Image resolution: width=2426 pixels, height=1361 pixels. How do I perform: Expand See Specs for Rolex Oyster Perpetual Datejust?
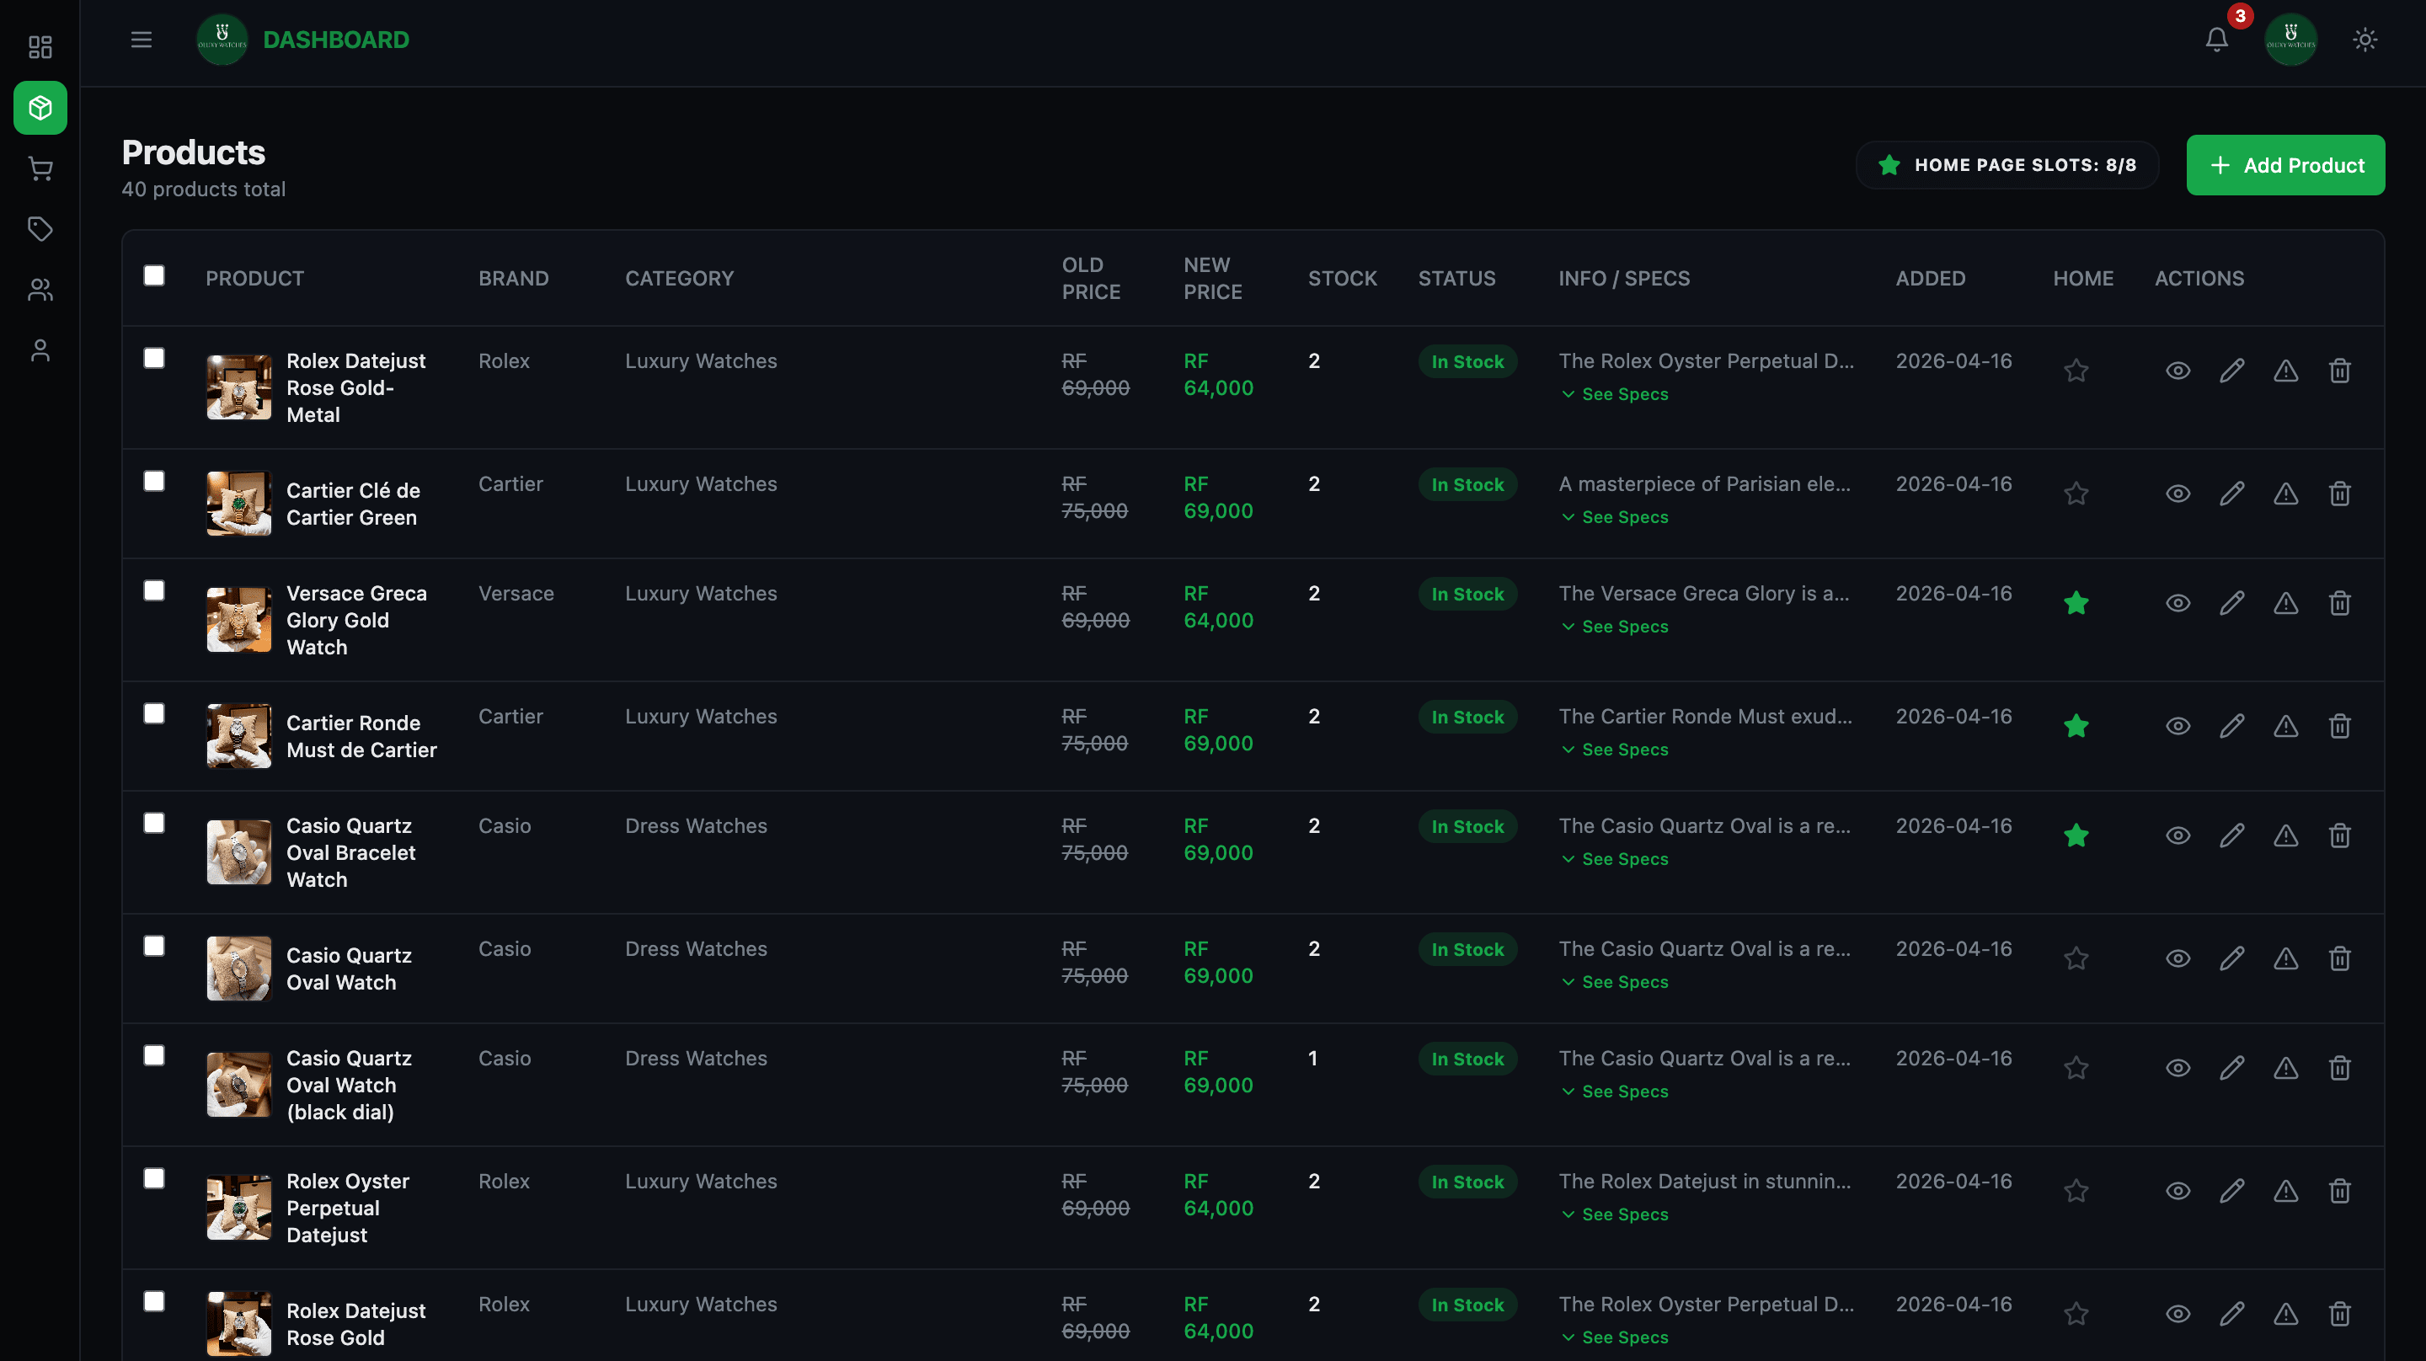pyautogui.click(x=1613, y=1214)
